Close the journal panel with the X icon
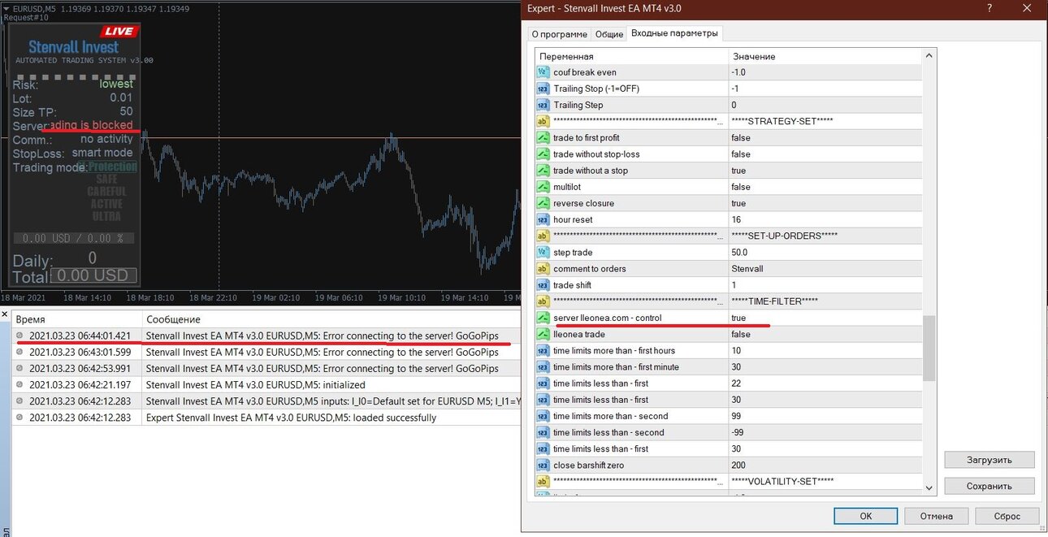Image resolution: width=1048 pixels, height=537 pixels. tap(5, 314)
